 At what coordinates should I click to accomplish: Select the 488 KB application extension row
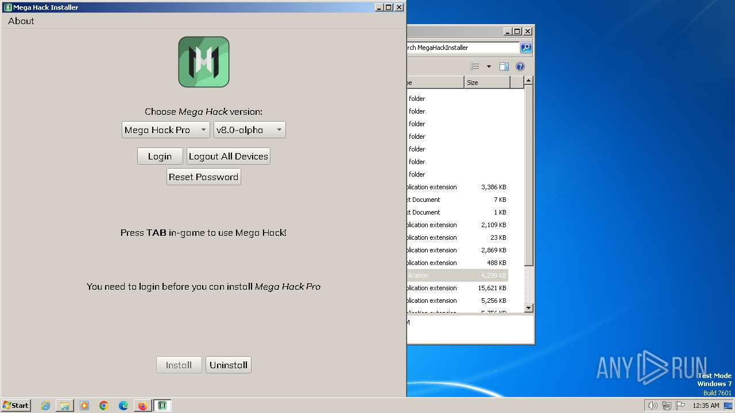tap(458, 263)
